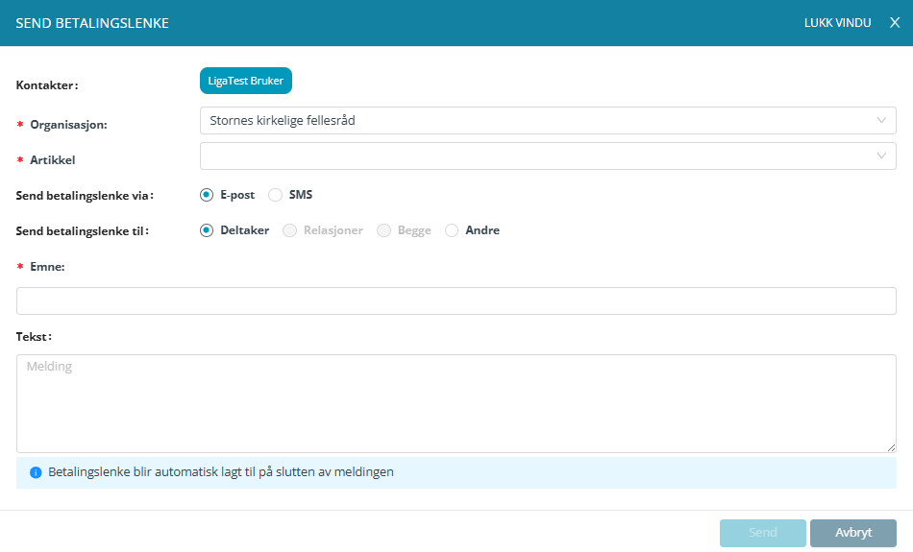Image resolution: width=913 pixels, height=552 pixels.
Task: Click the blue info icon in notice
Action: (x=36, y=472)
